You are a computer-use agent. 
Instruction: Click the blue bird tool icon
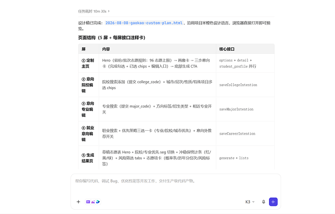(x=98, y=201)
